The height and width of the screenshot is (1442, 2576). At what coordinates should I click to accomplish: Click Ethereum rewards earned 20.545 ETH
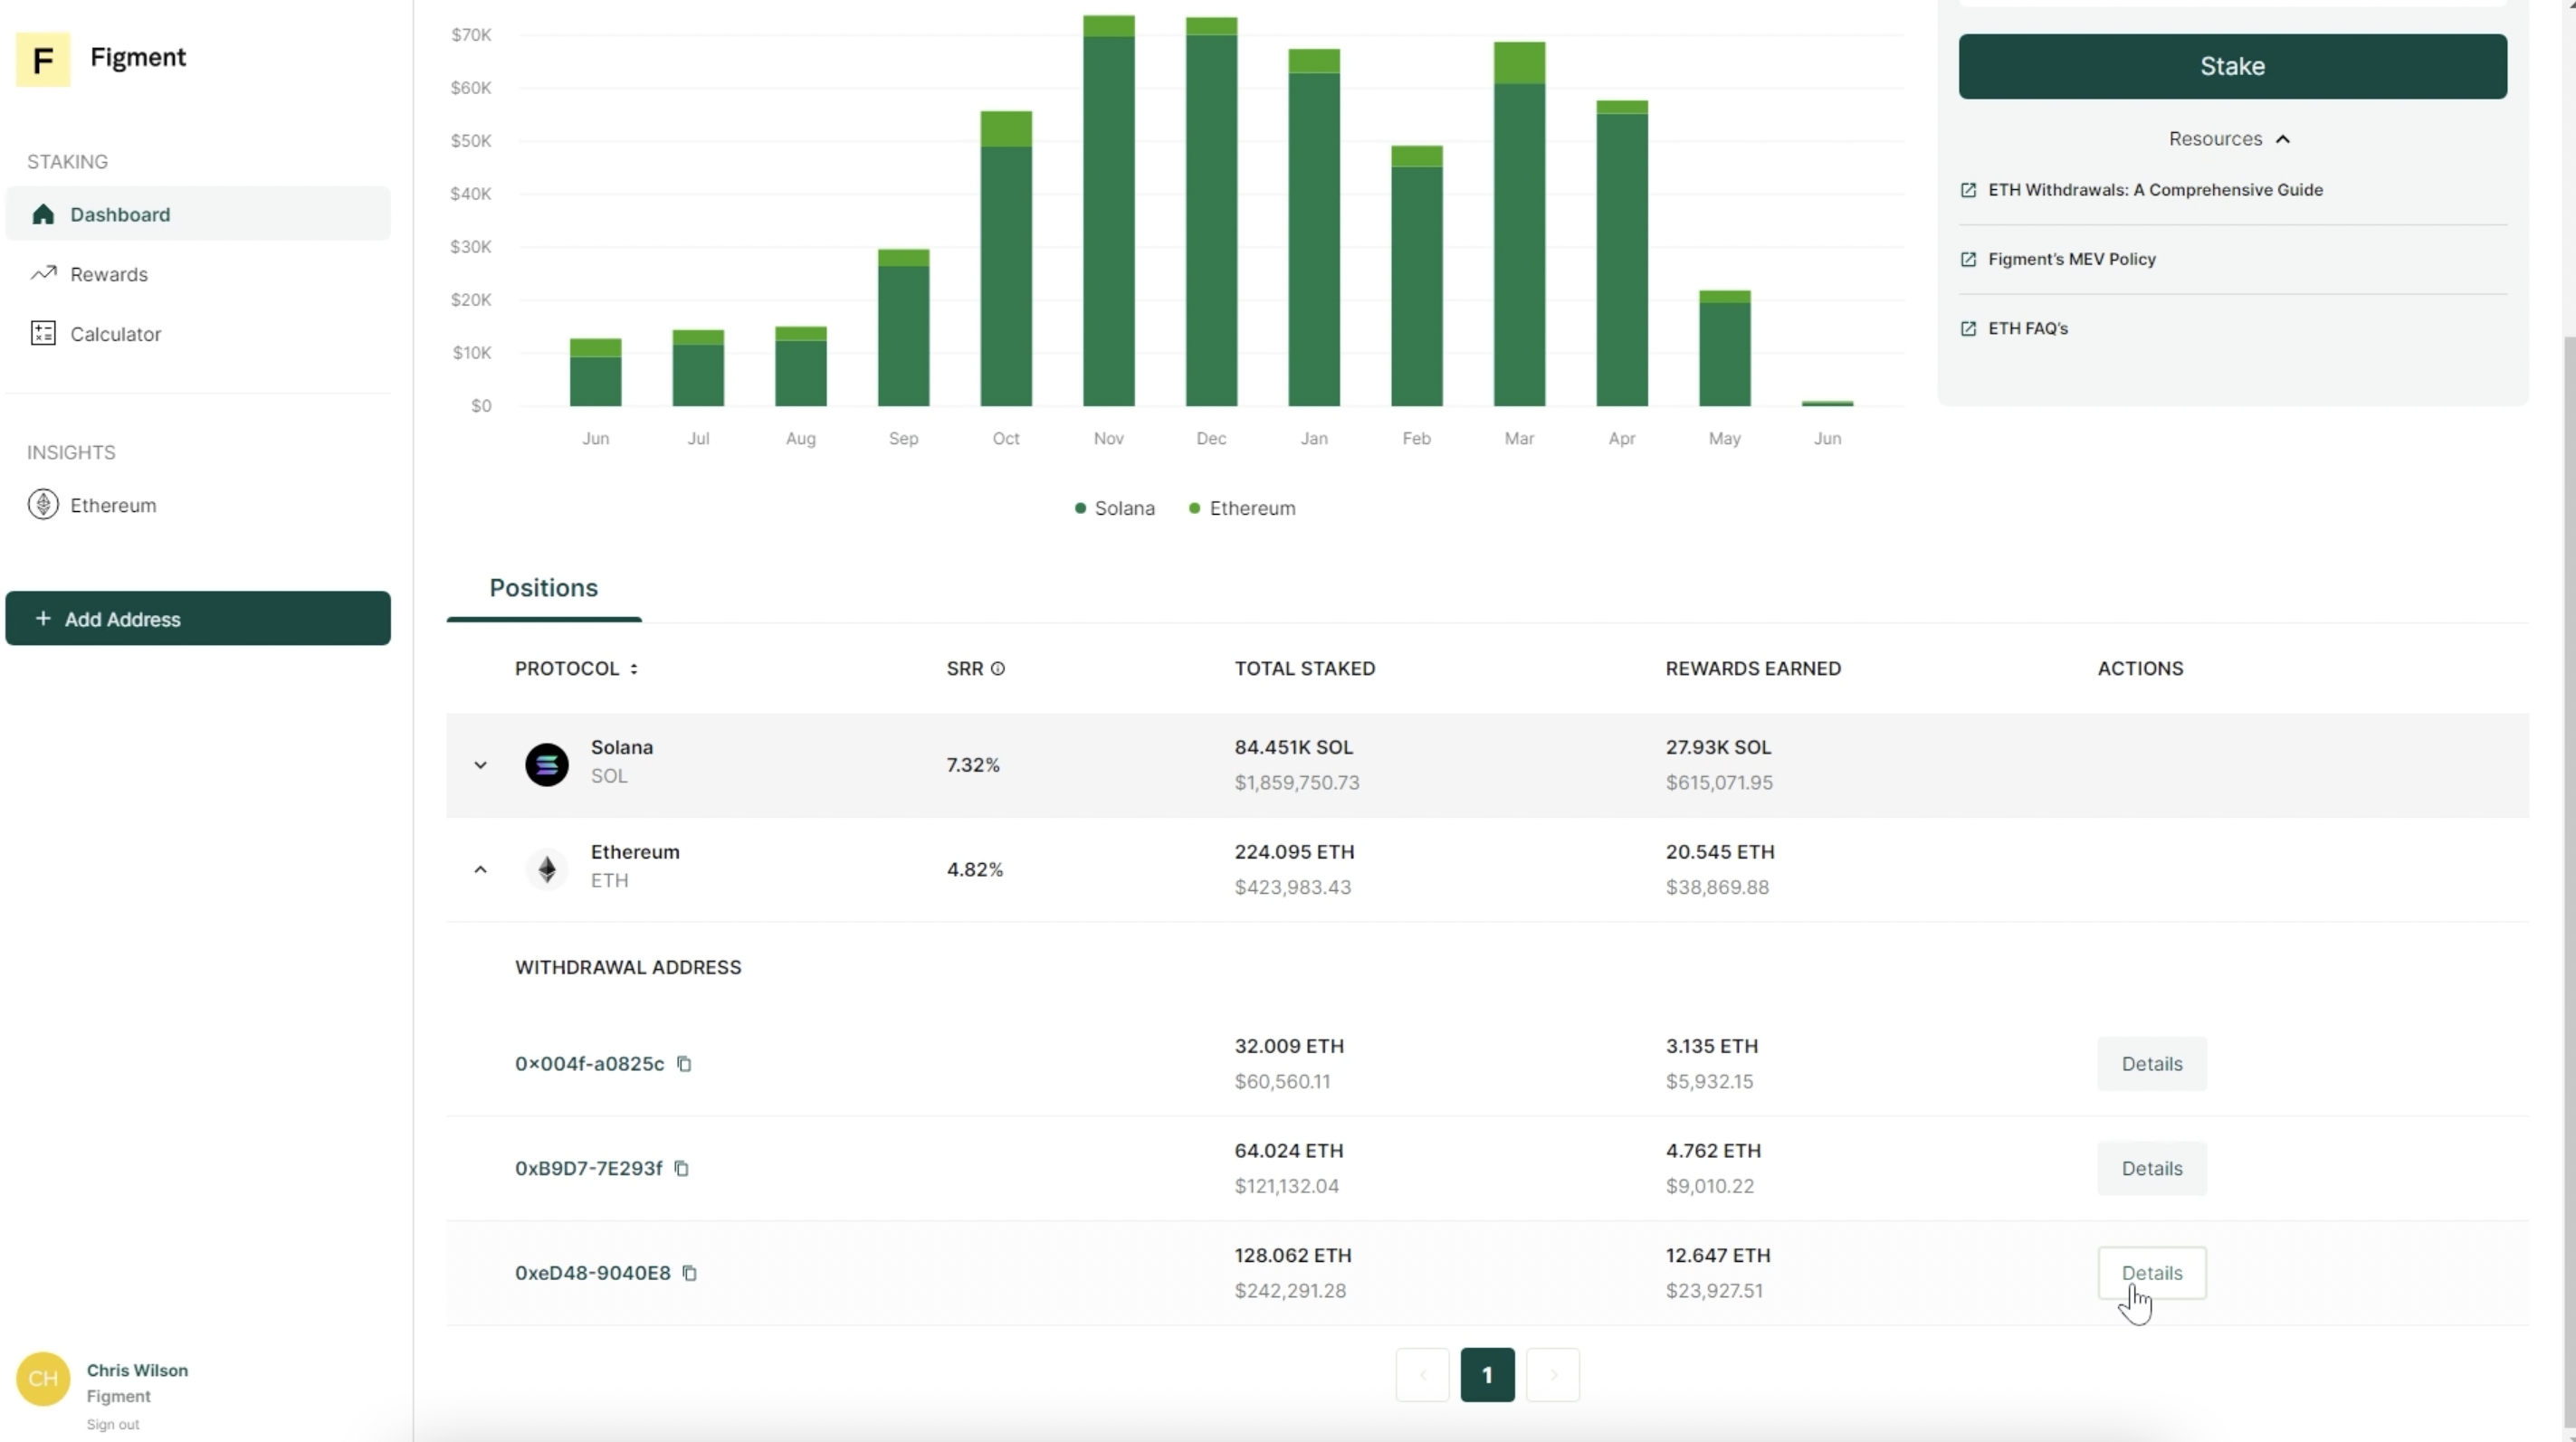click(x=1720, y=852)
